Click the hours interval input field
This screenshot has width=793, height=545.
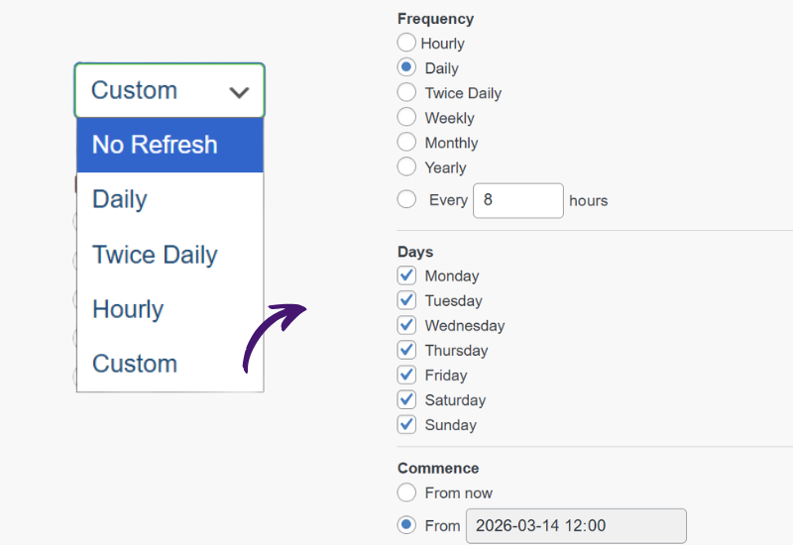click(517, 200)
